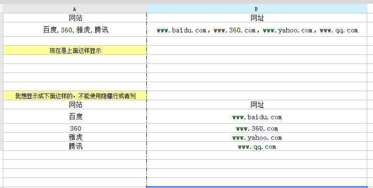Click yellow cell 我想显示成下面这样的
Viewport: 373px width, 188px height.
coord(75,95)
